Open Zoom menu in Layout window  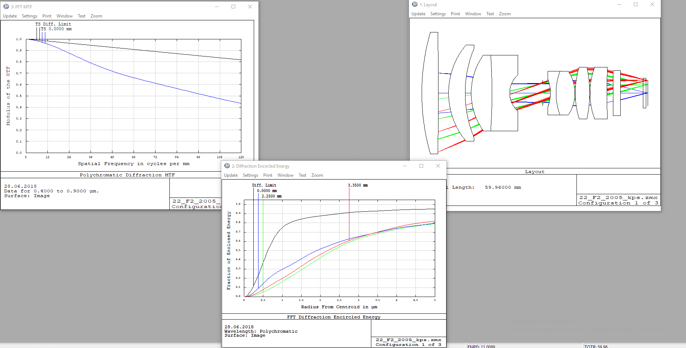(x=505, y=14)
